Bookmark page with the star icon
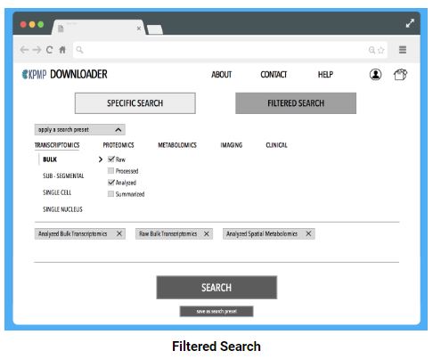433x359 pixels. point(380,50)
